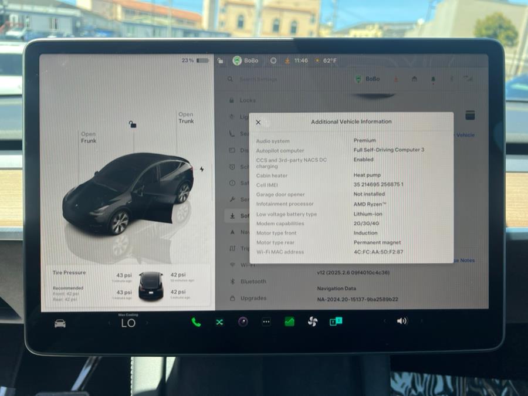Tap the Navigation Data label
Image resolution: width=528 pixels, height=396 pixels.
336,289
